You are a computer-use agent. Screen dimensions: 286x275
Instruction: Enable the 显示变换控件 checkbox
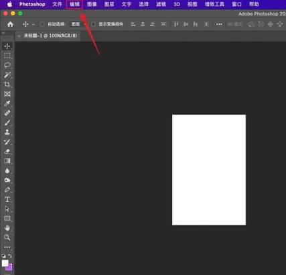[x=93, y=24]
